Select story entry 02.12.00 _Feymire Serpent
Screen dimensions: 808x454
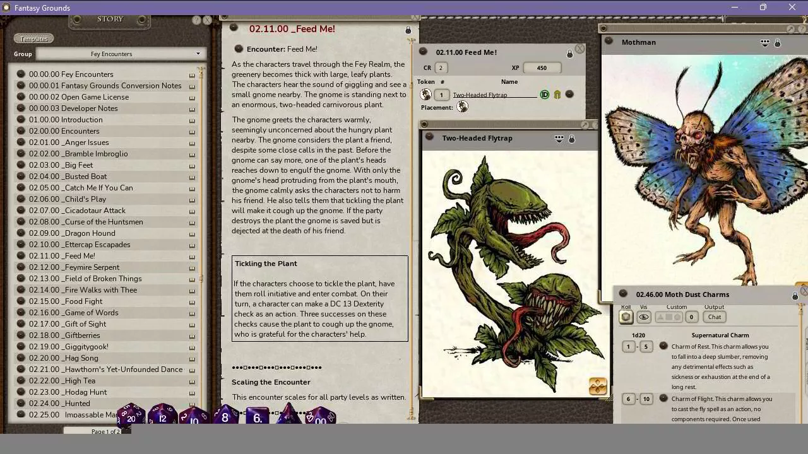pos(74,267)
